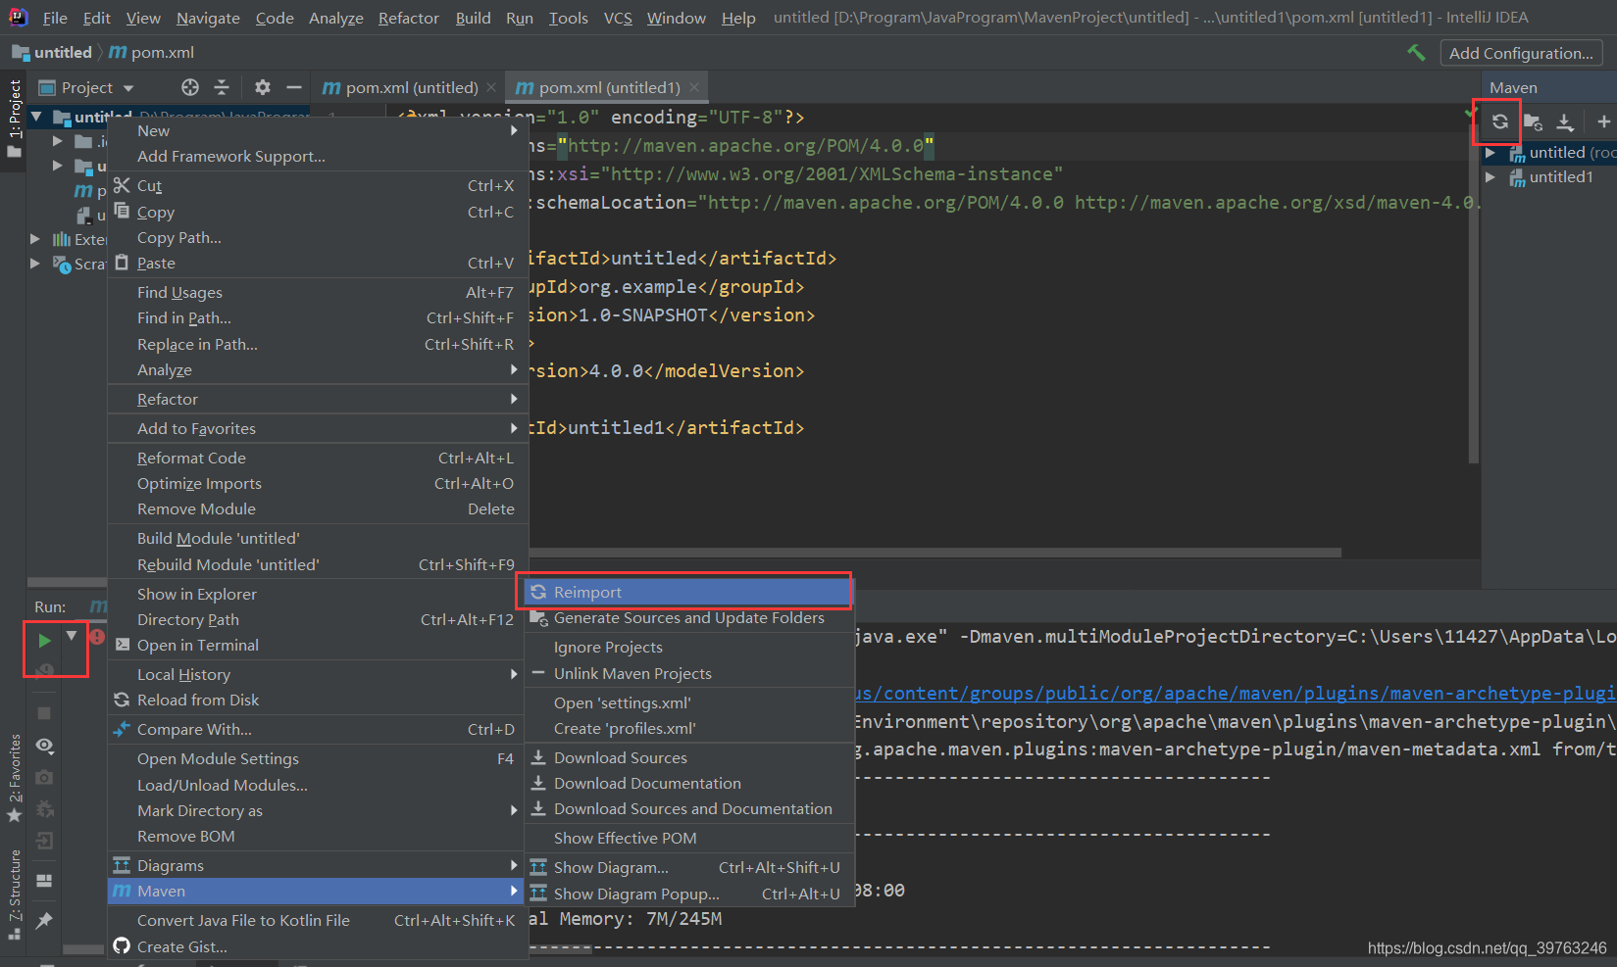Viewport: 1617px width, 967px height.
Task: Click Open 'settings.xml' entry
Action: (x=689, y=702)
